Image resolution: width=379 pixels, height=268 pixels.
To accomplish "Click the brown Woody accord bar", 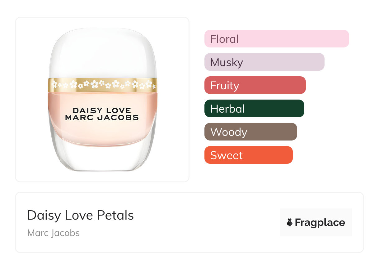I will [250, 132].
